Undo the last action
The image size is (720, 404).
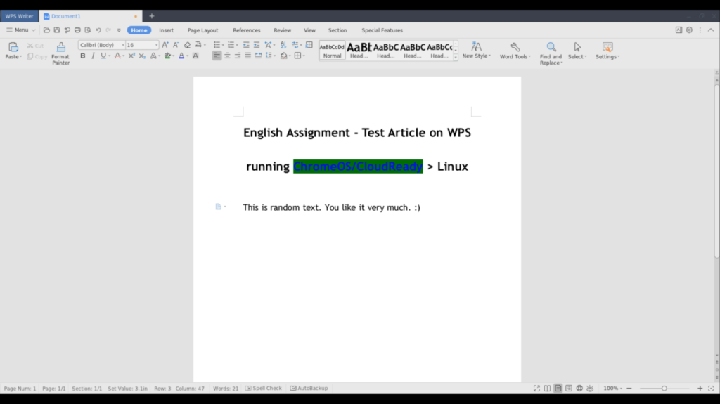(x=98, y=30)
